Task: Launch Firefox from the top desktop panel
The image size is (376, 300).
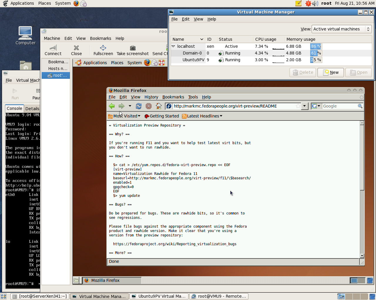Action: pos(76,3)
